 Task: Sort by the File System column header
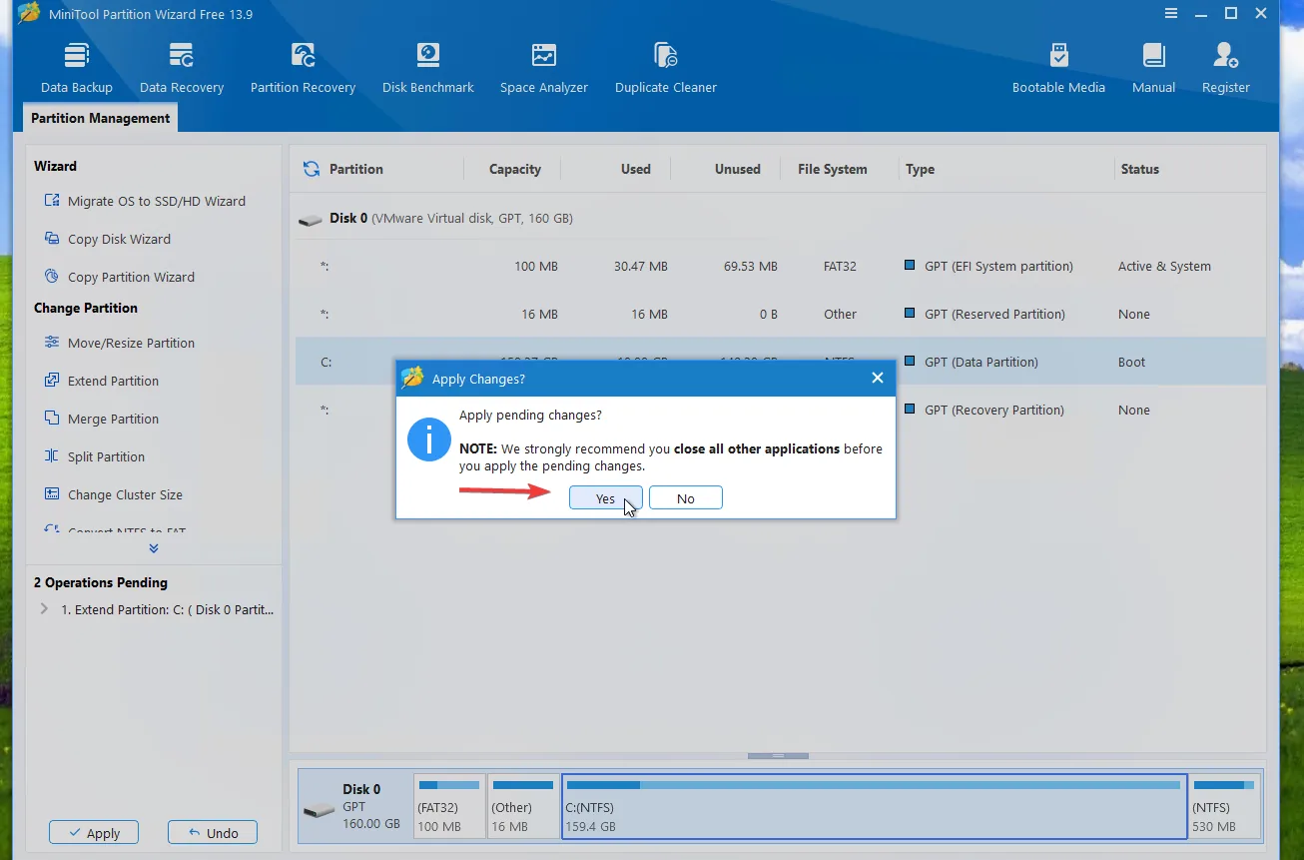[833, 169]
